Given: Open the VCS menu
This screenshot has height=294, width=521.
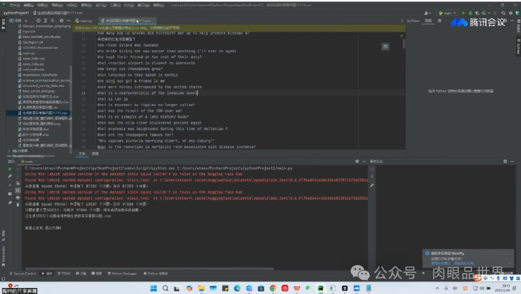Looking at the screenshot, I should 129,5.
